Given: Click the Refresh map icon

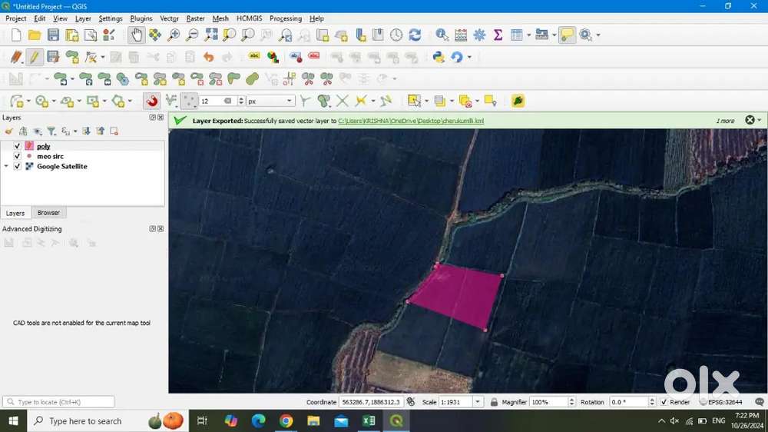Looking at the screenshot, I should pos(415,35).
